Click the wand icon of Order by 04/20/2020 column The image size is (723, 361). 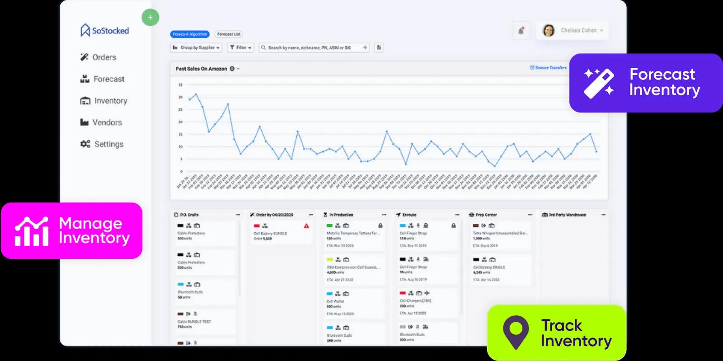(252, 215)
